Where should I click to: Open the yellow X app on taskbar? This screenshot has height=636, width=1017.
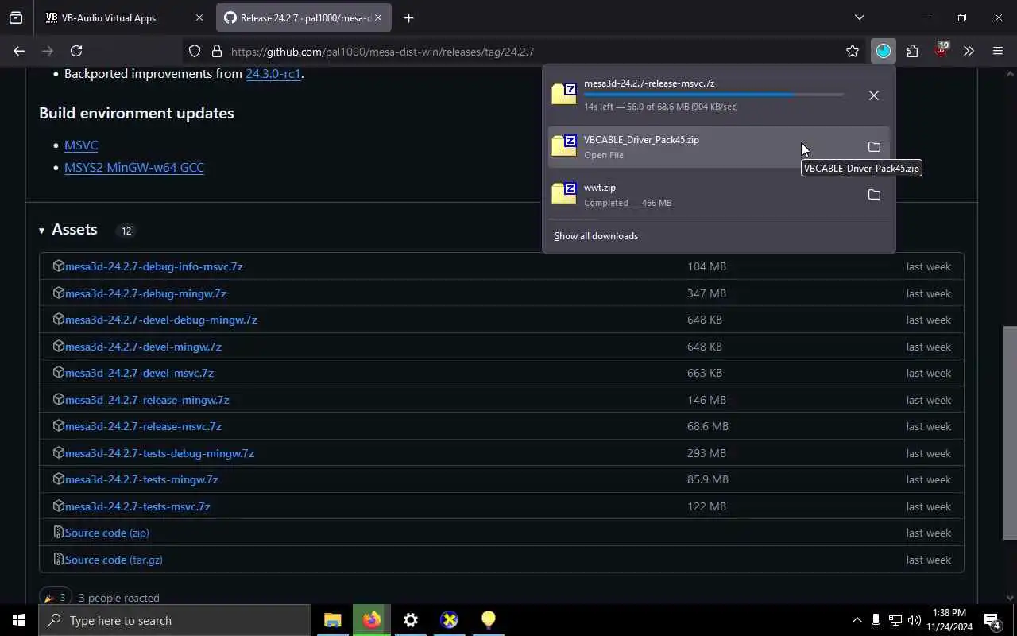tap(449, 620)
